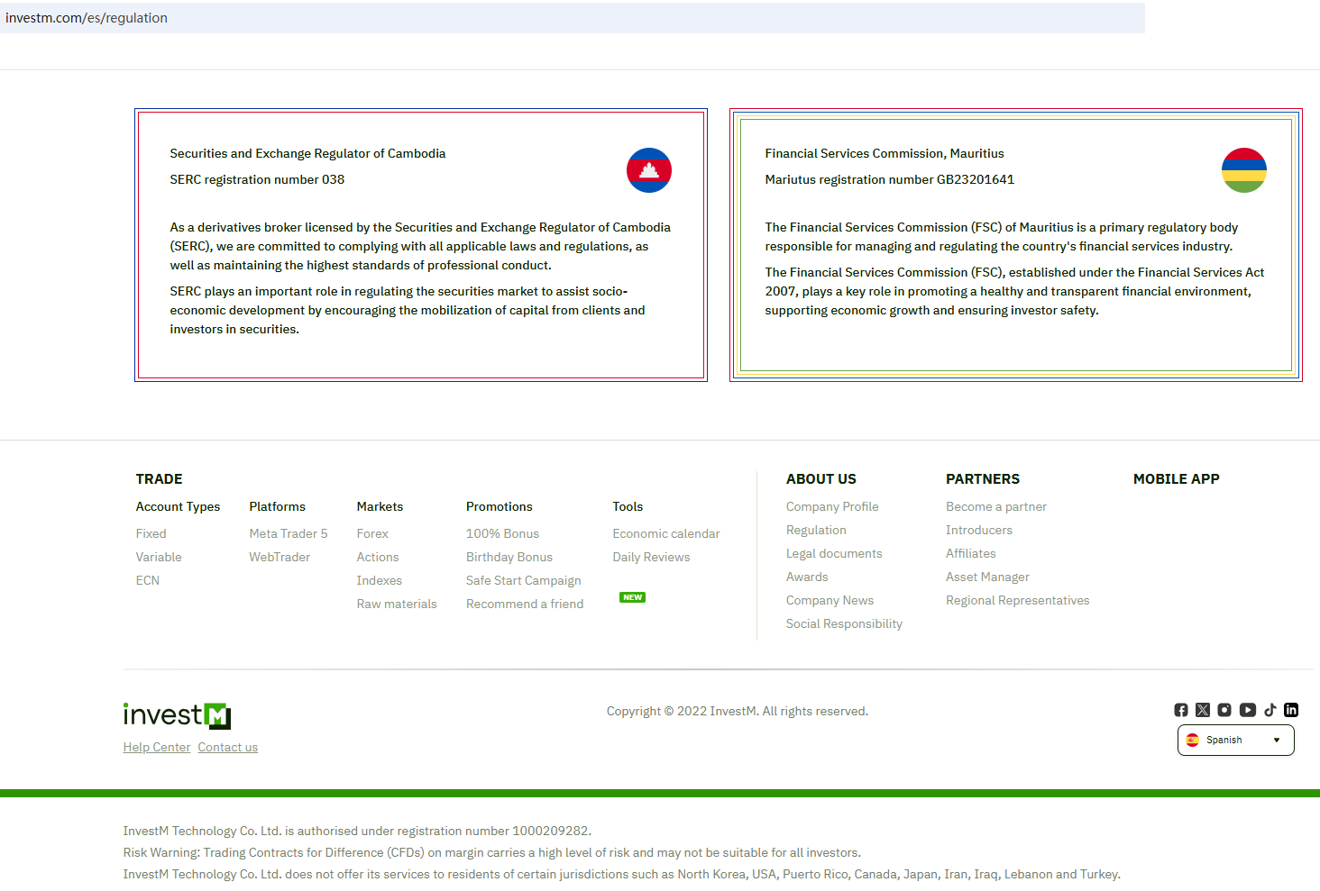This screenshot has height=891, width=1320.
Task: Click 'SERC registration number 038' text
Action: point(257,180)
